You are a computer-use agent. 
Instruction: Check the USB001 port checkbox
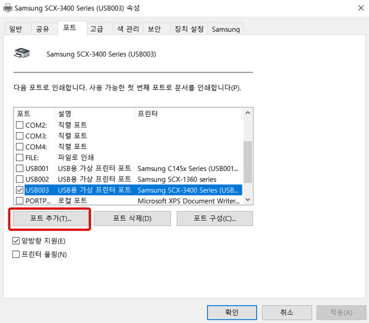coord(20,169)
